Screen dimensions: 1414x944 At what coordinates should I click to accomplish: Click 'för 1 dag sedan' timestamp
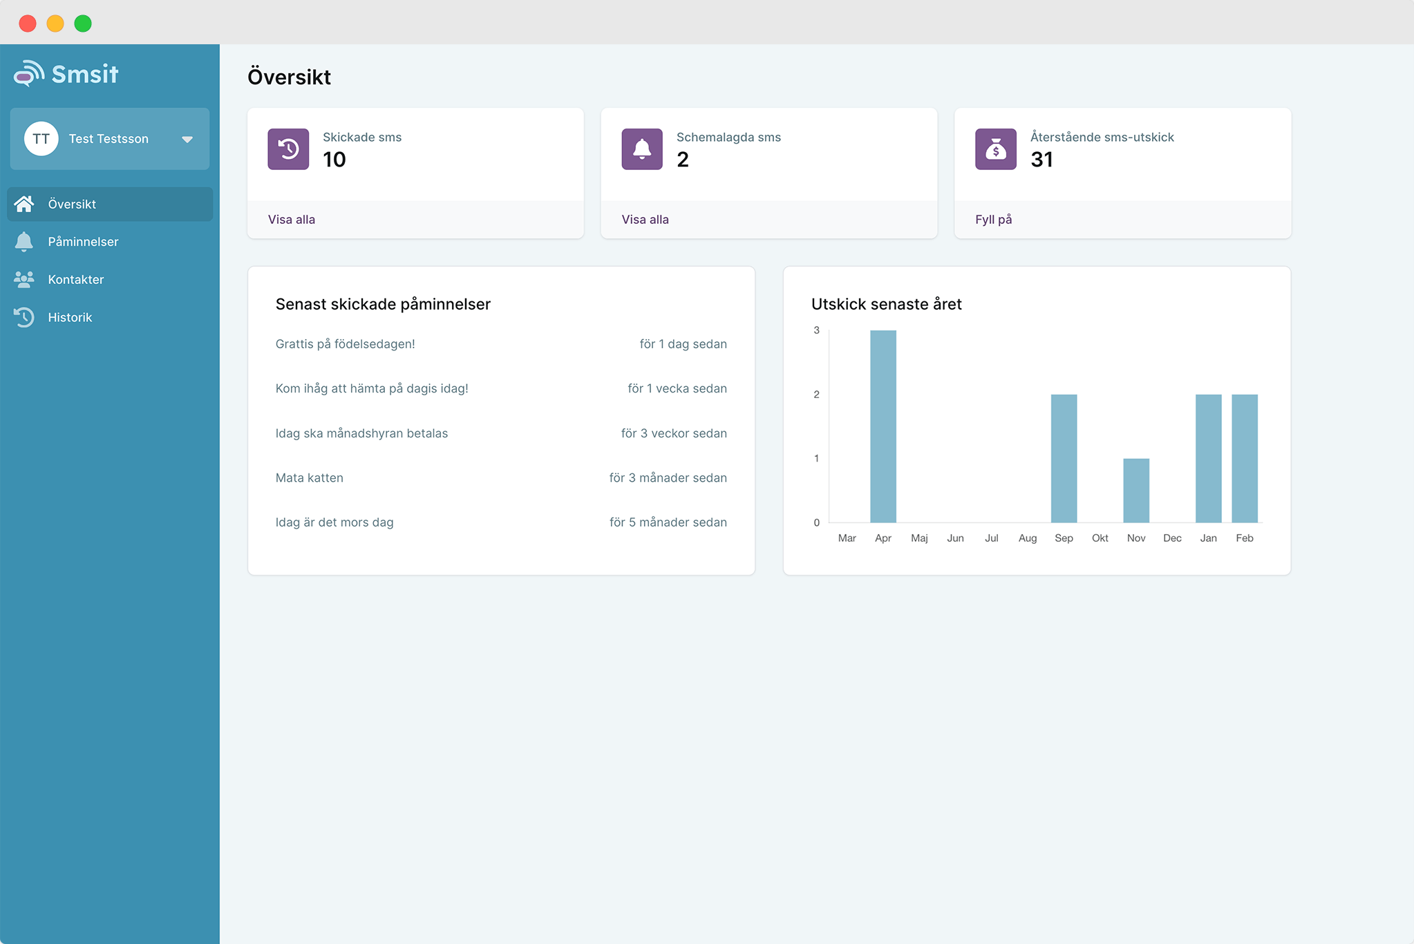[x=684, y=344]
